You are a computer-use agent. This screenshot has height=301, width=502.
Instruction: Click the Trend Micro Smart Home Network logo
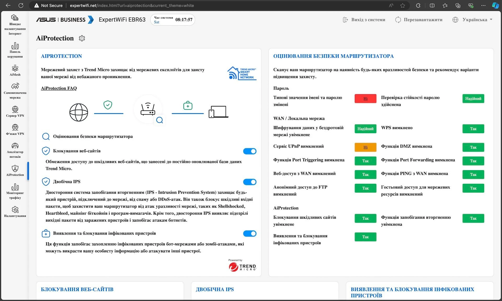(242, 73)
